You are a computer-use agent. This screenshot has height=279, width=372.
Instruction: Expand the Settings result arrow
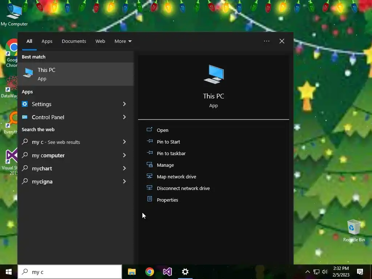124,104
